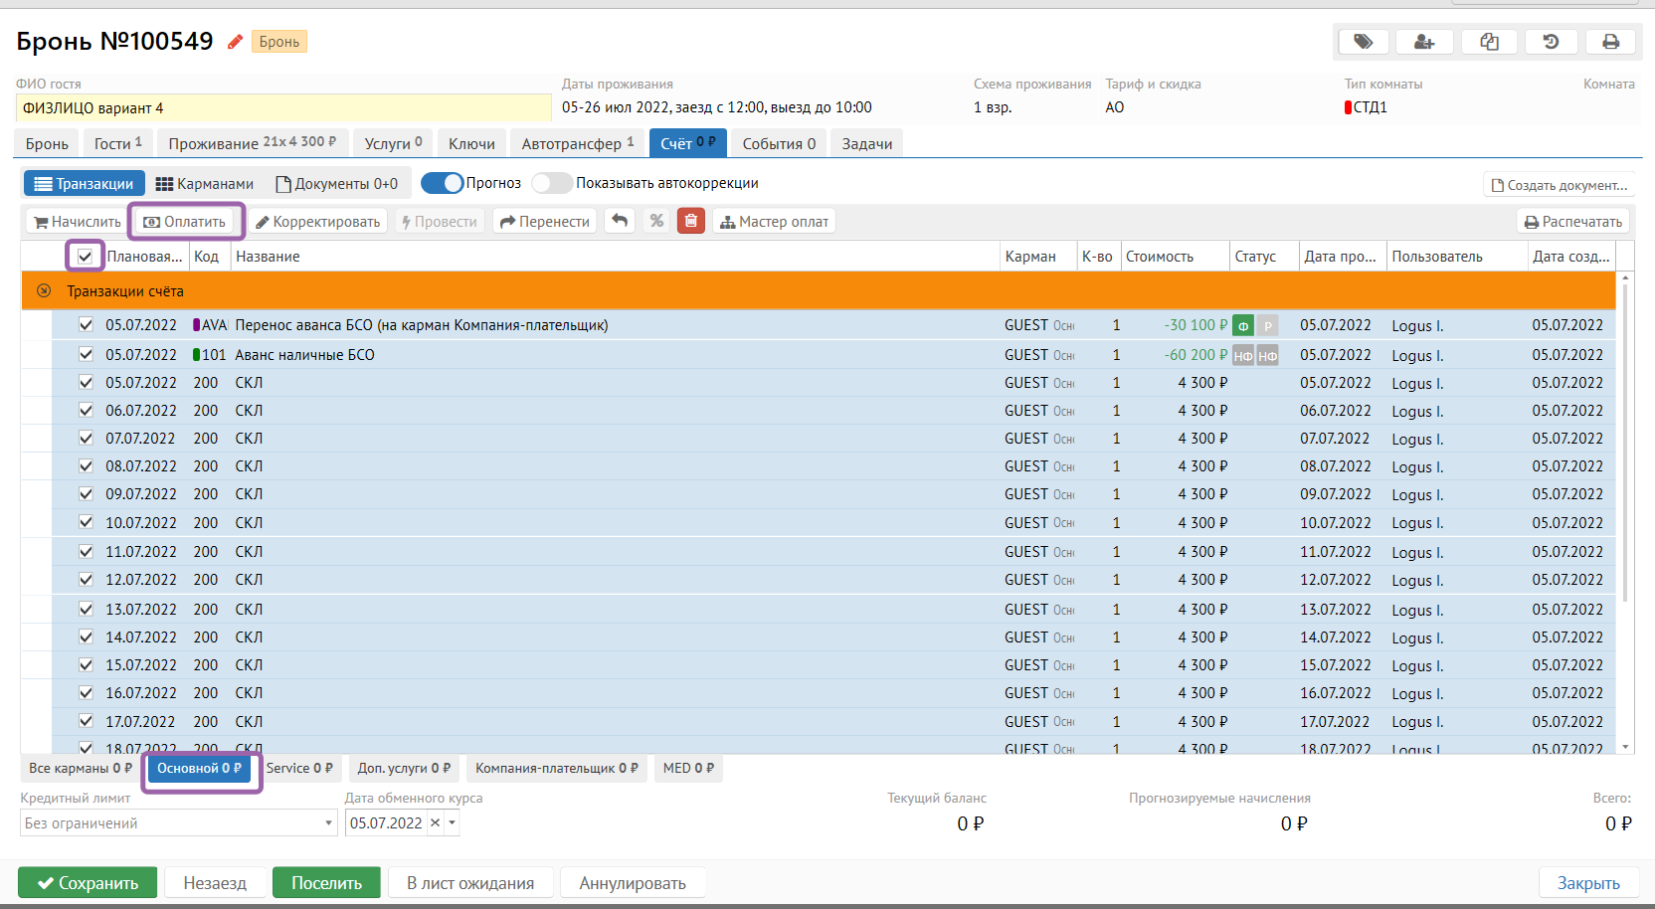The width and height of the screenshot is (1655, 909).
Task: Click the tag icon in top toolbar
Action: pyautogui.click(x=1363, y=42)
